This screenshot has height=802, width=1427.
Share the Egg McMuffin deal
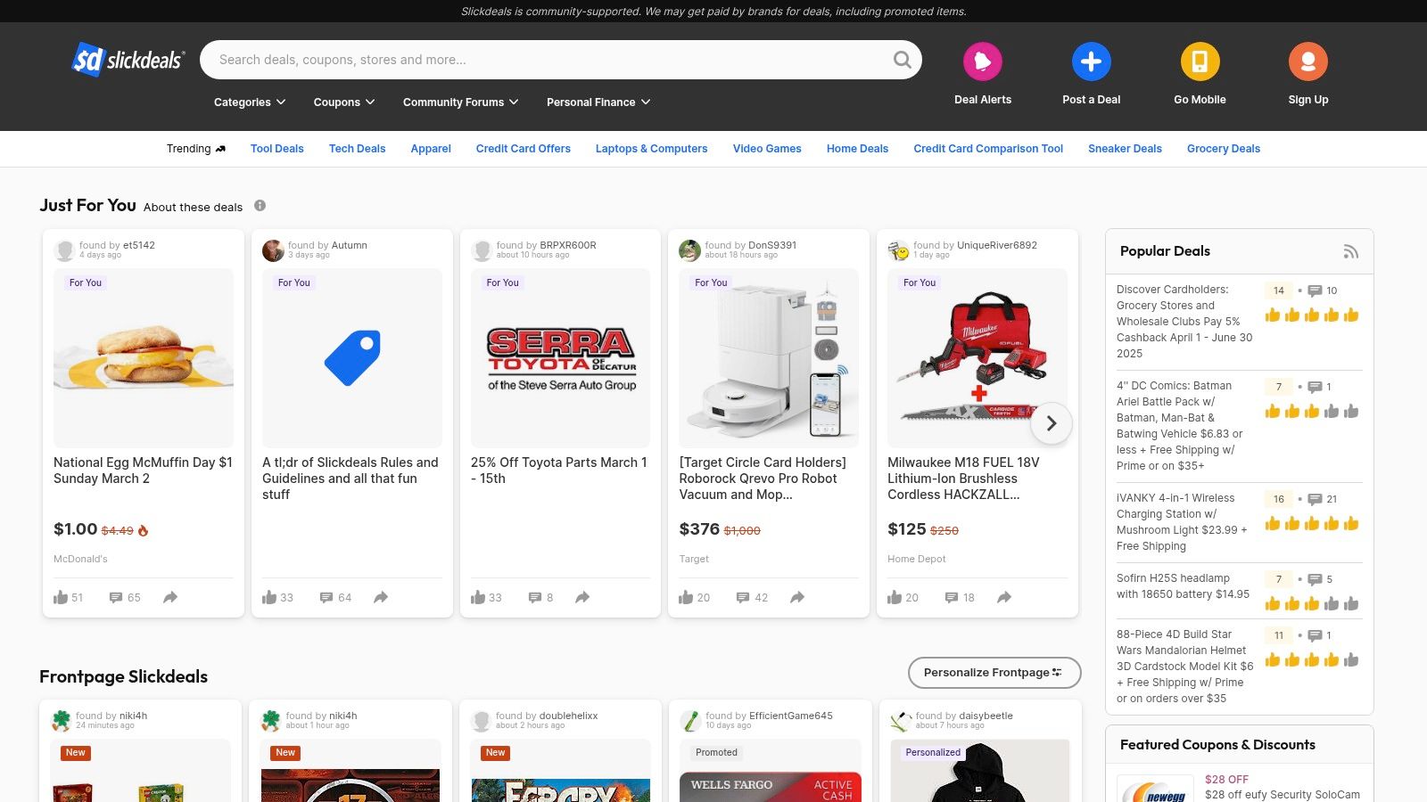pyautogui.click(x=170, y=597)
